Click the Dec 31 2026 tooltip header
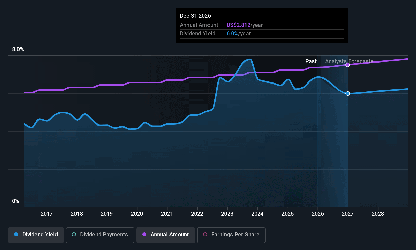This screenshot has height=250, width=416. (x=195, y=16)
